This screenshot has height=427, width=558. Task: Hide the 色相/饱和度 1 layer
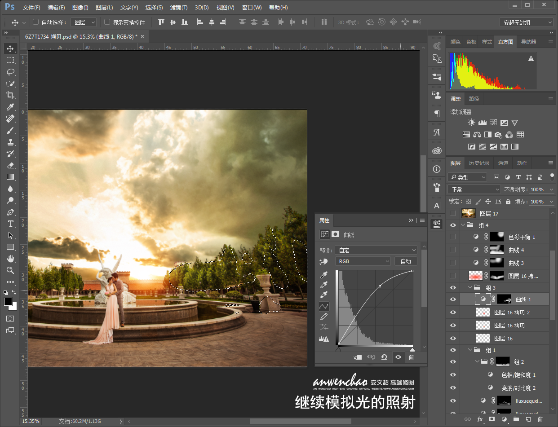click(453, 374)
